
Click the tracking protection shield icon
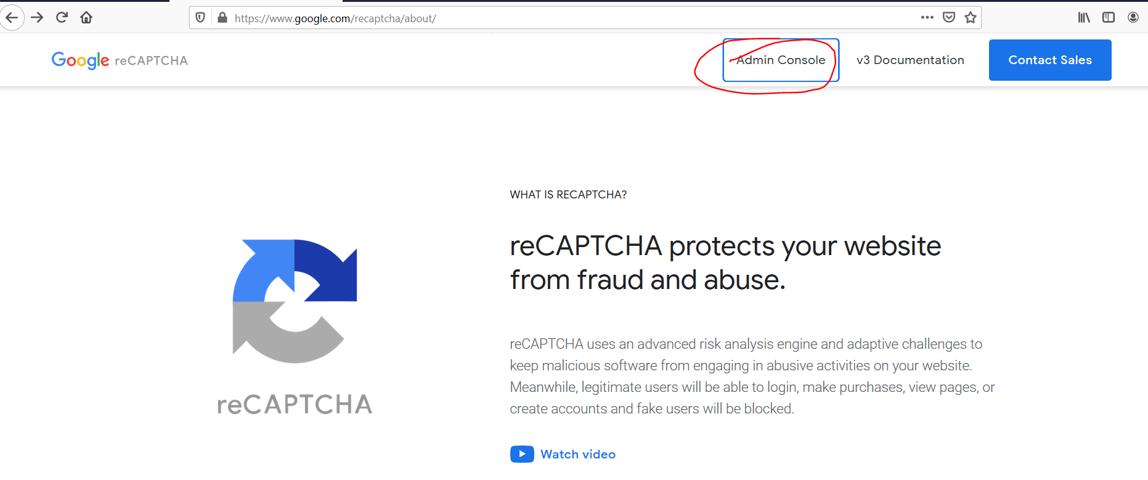point(200,18)
